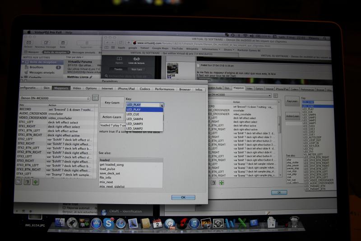361x241 pixels.
Task: Click the Safari back arrow
Action: click(107, 42)
